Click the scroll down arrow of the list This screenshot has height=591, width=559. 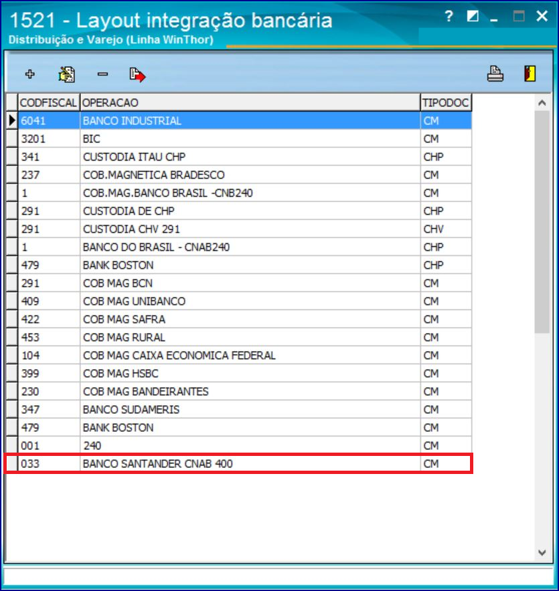542,552
